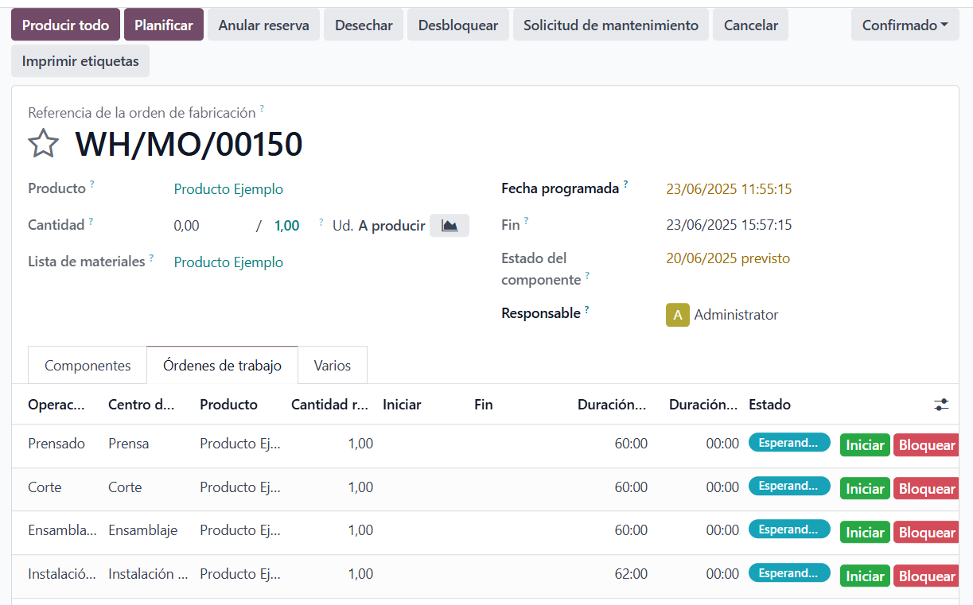Viewport: 973px width, 605px height.
Task: Sort by Centro de trabajo column header
Action: click(142, 405)
